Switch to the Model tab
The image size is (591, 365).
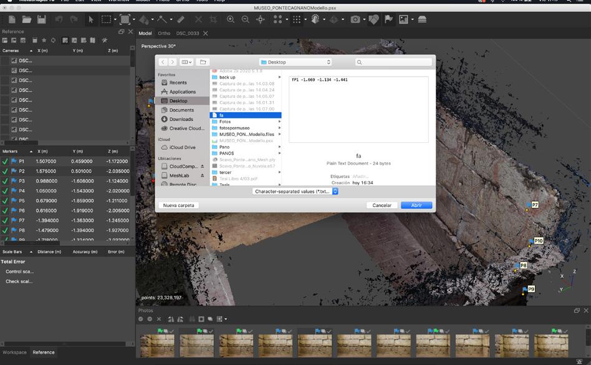point(145,33)
